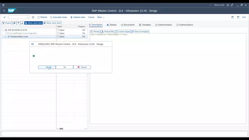Click the lock icon in title bar
This screenshot has height=140, width=249.
tap(232, 5)
